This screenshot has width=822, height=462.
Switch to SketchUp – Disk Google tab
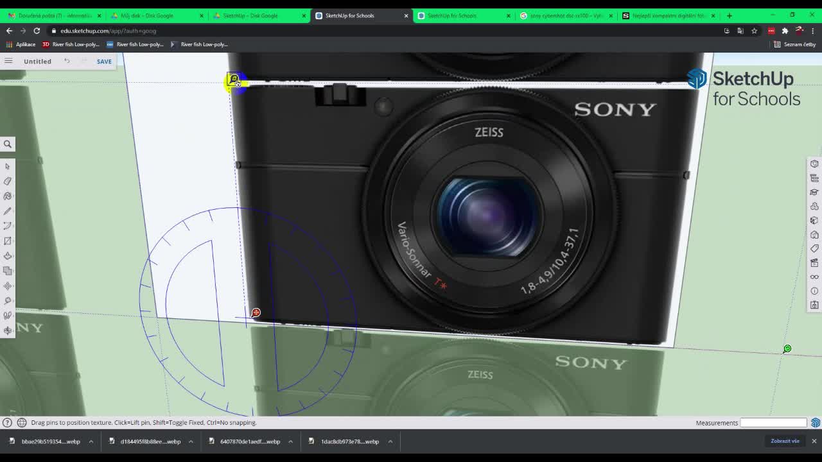(x=259, y=15)
